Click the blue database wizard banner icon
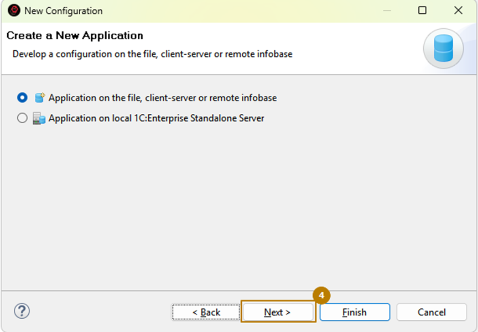 click(x=443, y=48)
